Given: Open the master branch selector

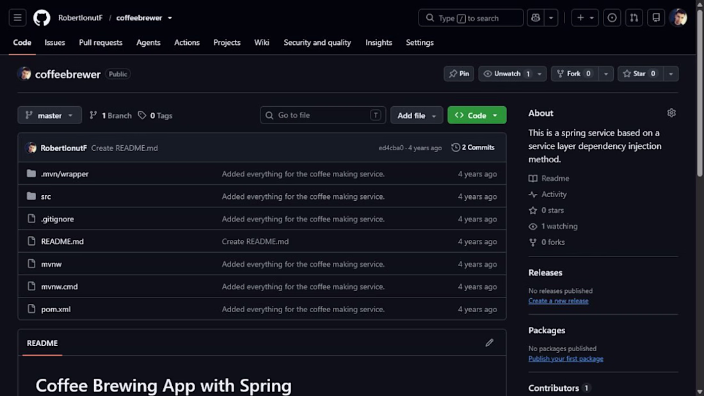Looking at the screenshot, I should (x=49, y=115).
